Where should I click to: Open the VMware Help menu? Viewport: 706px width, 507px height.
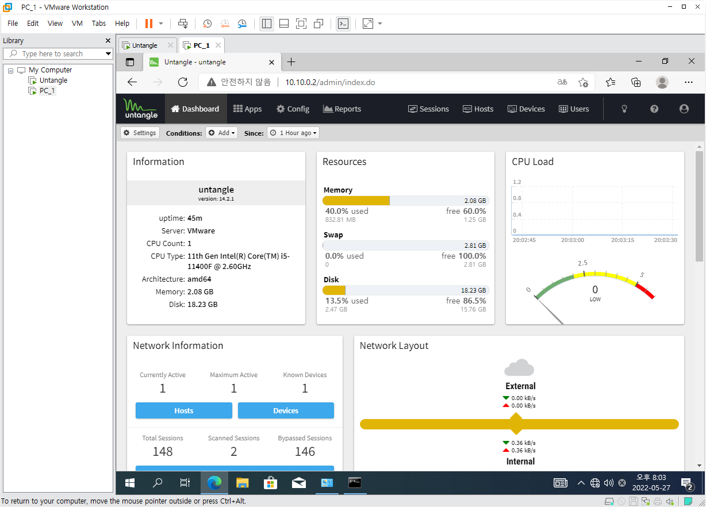pos(122,24)
